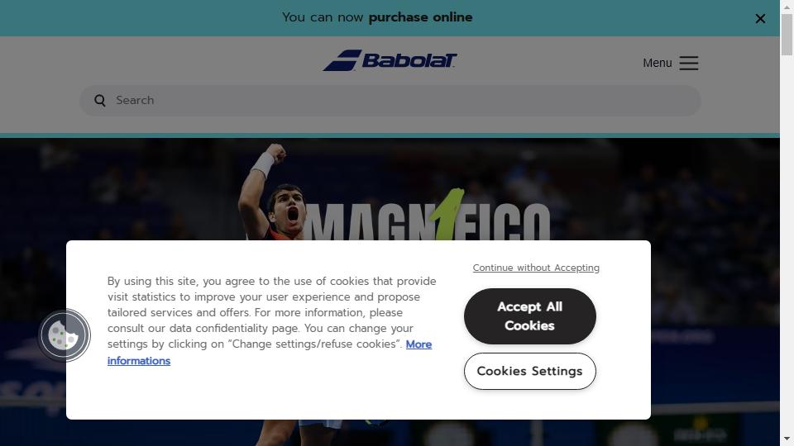
Task: Accept All Cookies
Action: (529, 316)
